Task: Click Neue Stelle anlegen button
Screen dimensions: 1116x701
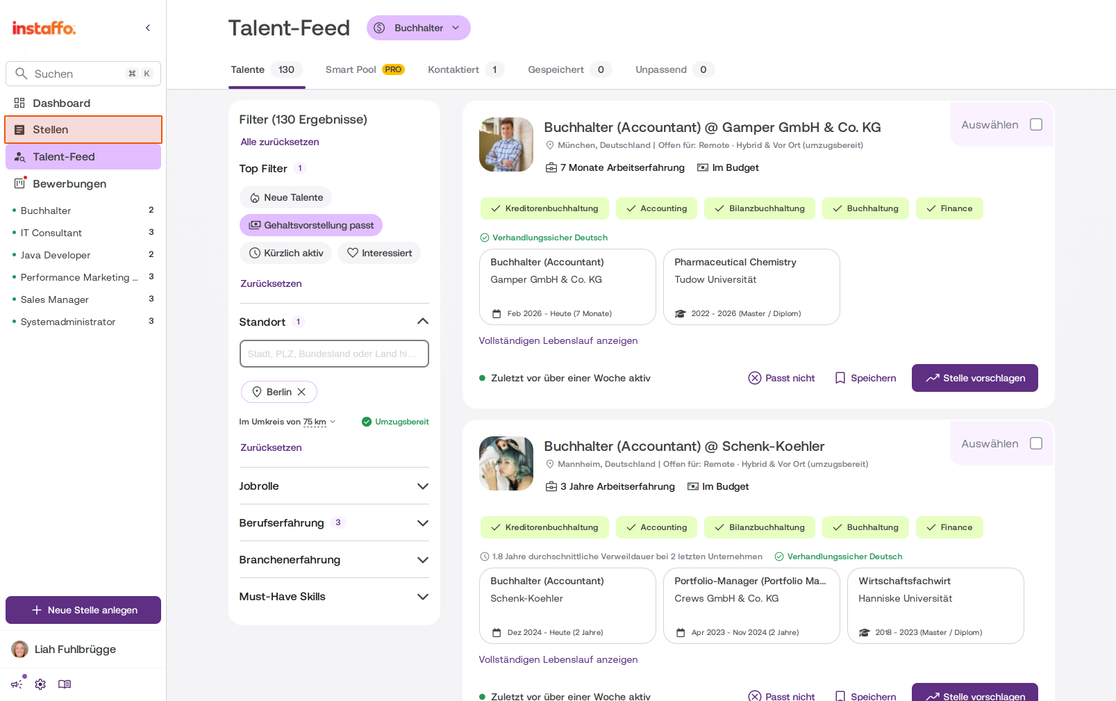Action: tap(83, 610)
